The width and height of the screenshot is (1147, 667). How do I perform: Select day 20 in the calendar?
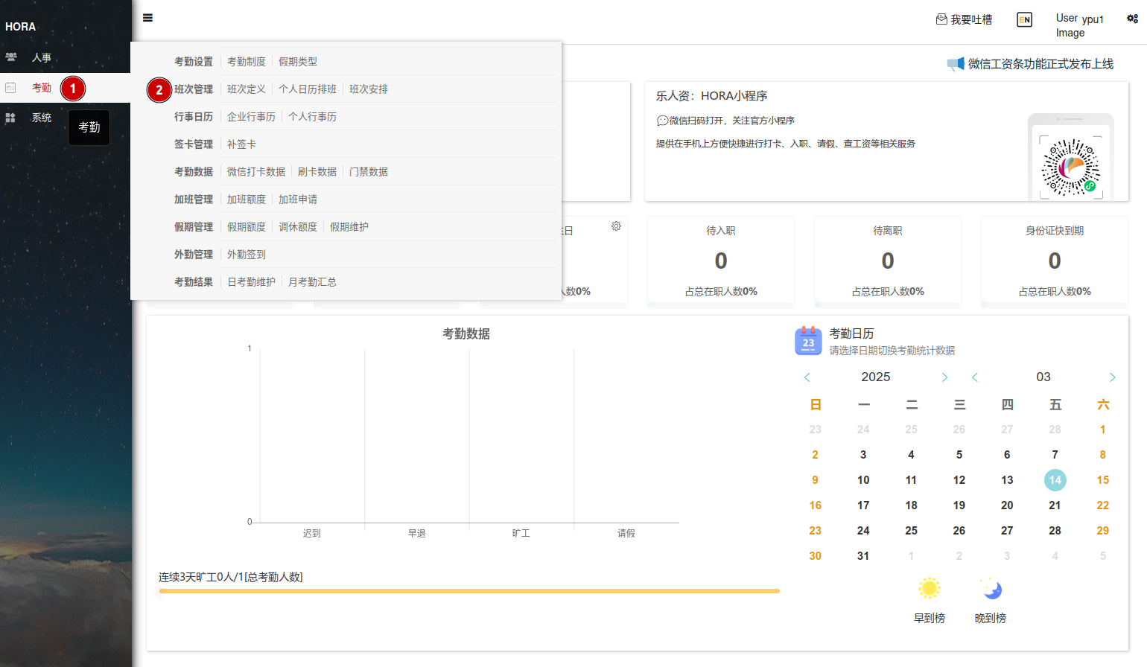click(1007, 505)
